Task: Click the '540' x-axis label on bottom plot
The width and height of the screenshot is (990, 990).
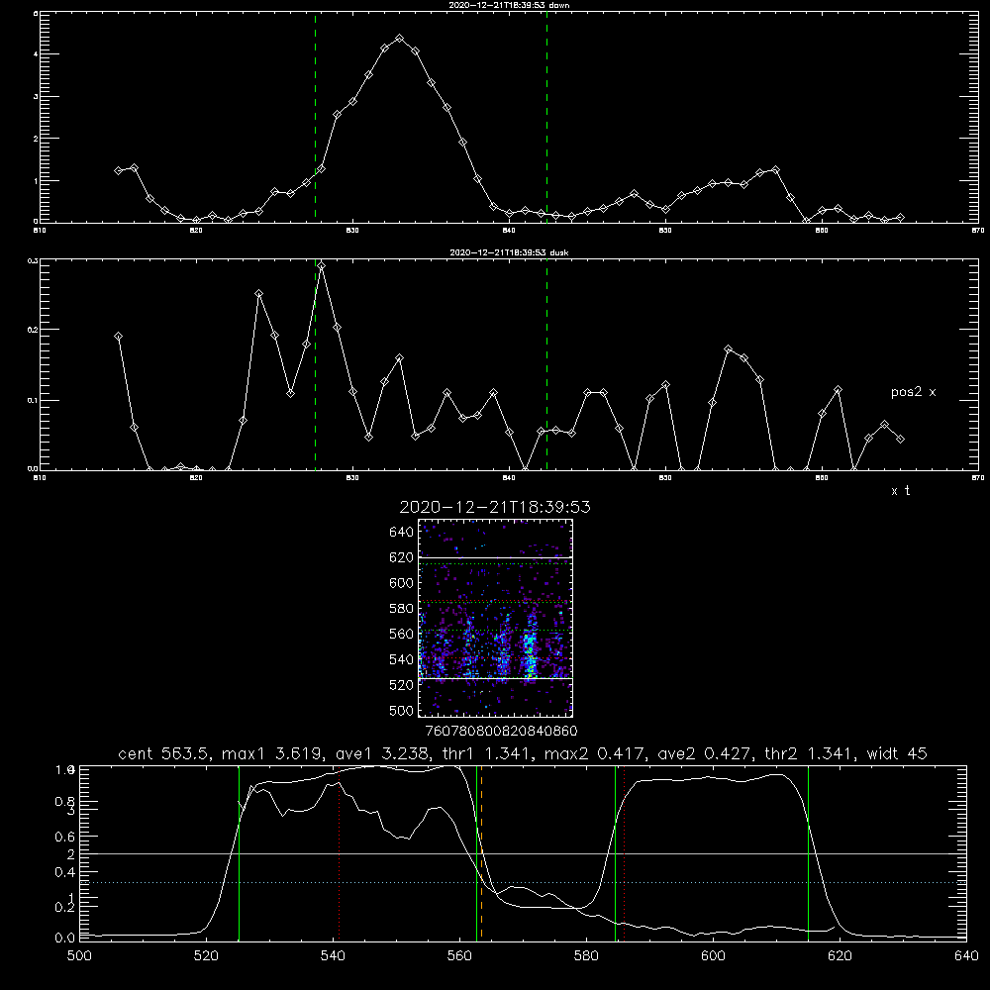Action: tap(333, 956)
